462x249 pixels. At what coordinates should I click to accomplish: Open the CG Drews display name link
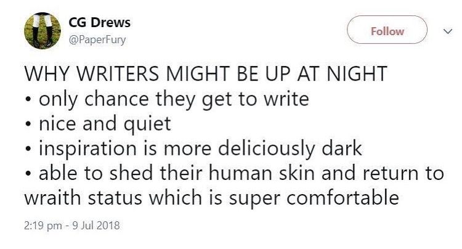pyautogui.click(x=99, y=24)
